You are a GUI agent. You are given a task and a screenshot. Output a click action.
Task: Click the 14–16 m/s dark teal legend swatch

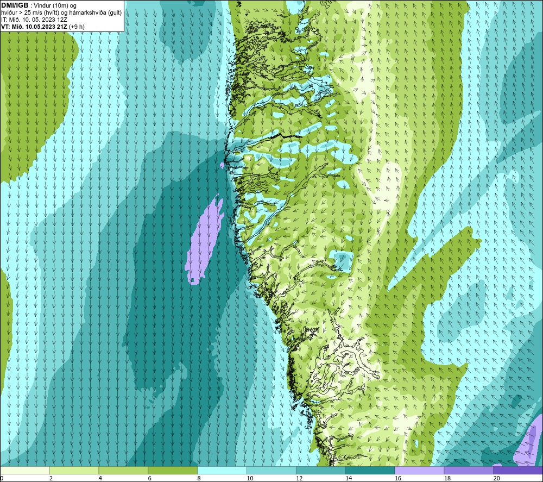(370, 470)
